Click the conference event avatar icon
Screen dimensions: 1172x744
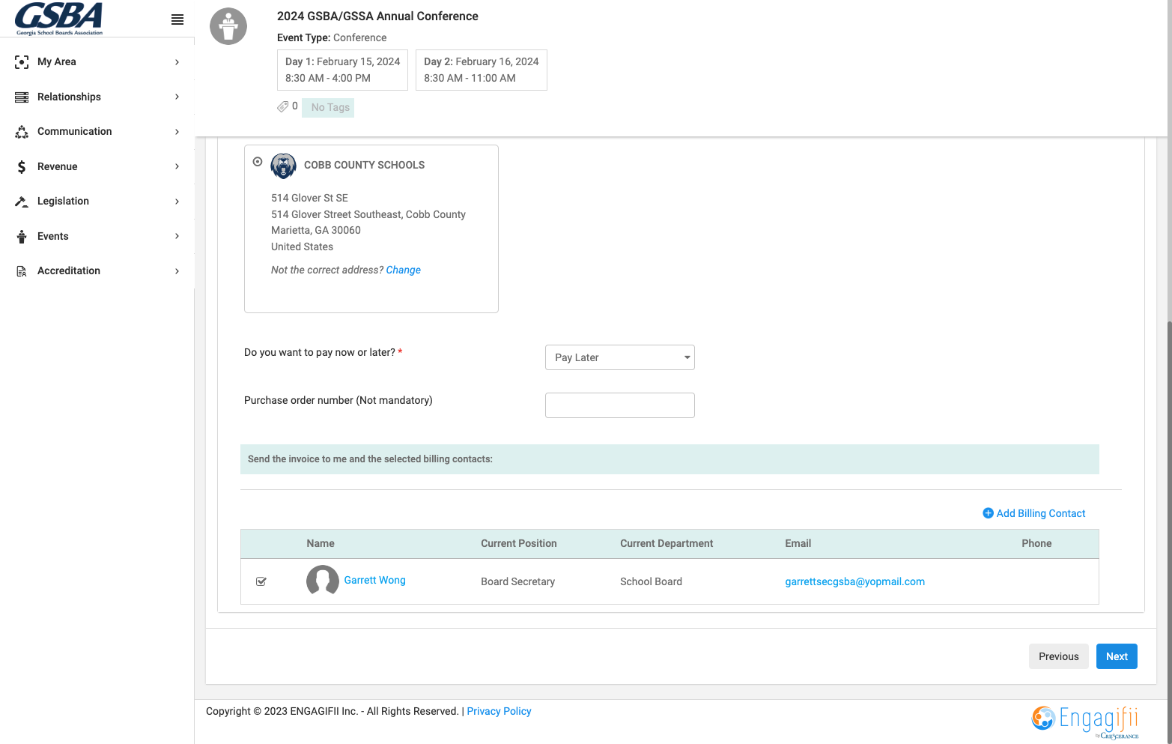coord(228,26)
